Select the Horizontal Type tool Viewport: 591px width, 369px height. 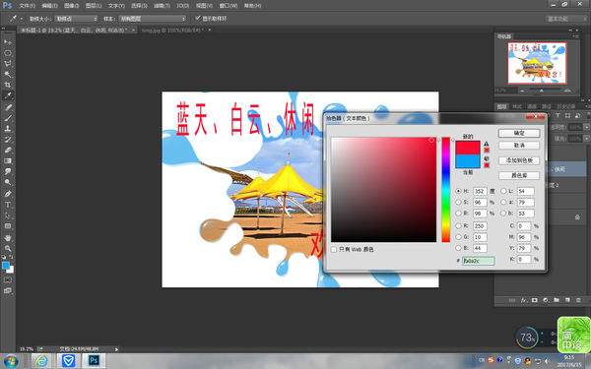[x=8, y=205]
